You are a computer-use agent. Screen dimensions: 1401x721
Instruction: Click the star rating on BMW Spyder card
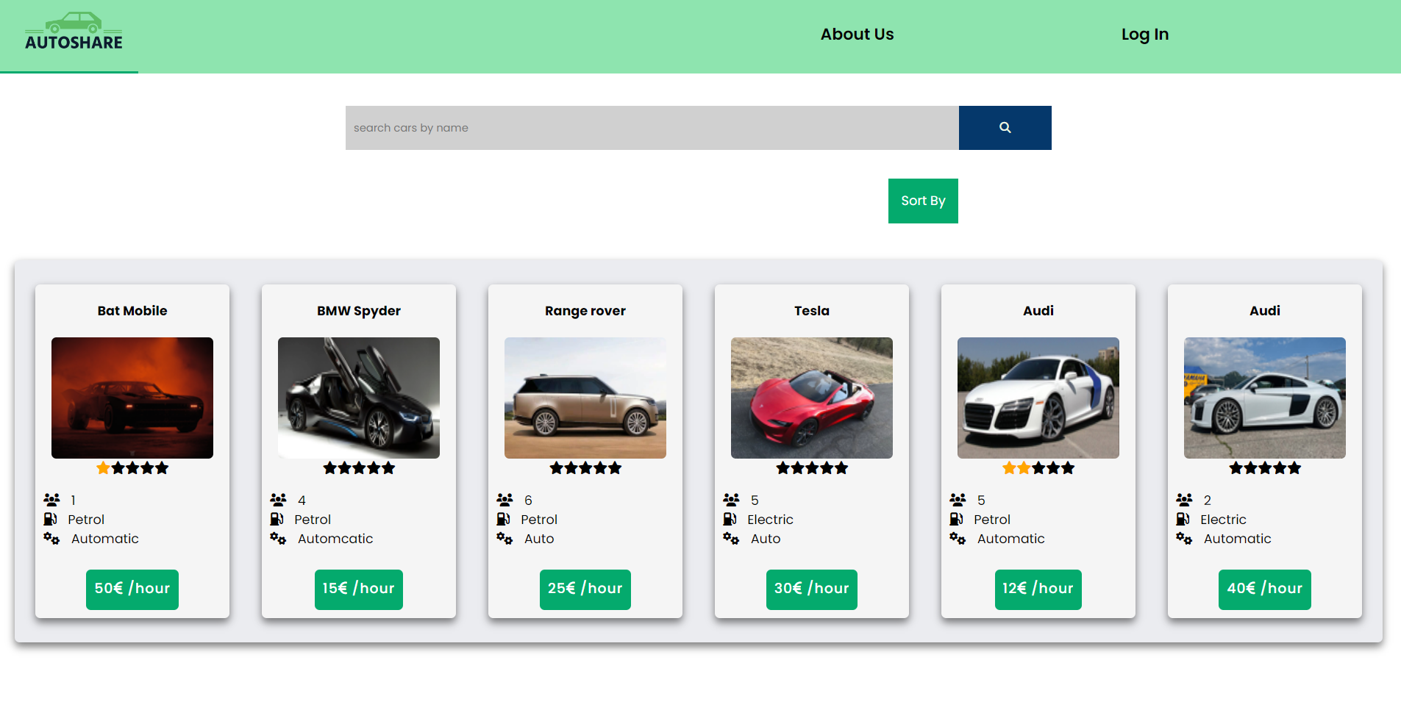coord(359,468)
